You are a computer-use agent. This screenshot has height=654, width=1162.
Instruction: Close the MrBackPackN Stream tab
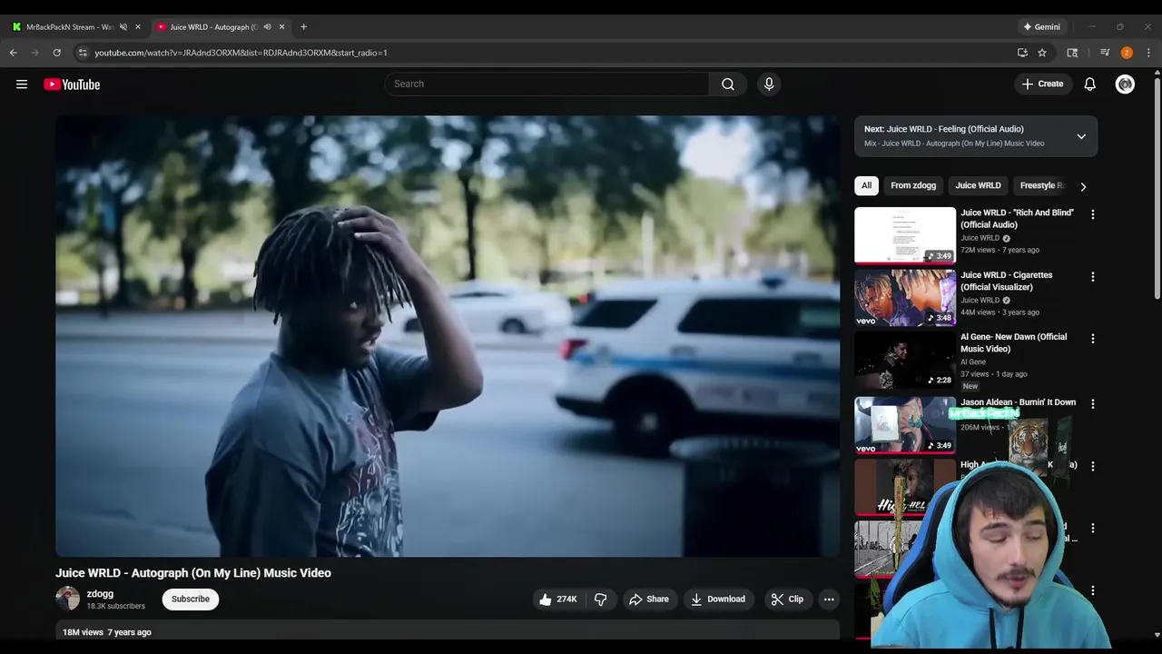(138, 27)
